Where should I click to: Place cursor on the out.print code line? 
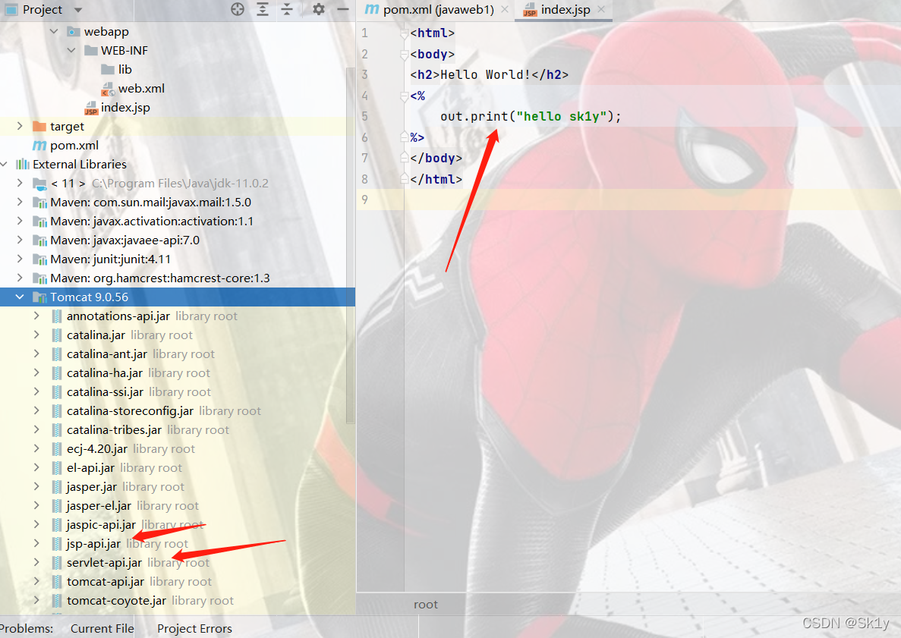click(x=531, y=117)
